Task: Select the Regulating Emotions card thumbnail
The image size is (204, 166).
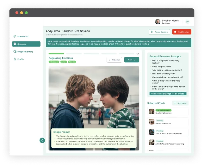Action: (152, 111)
